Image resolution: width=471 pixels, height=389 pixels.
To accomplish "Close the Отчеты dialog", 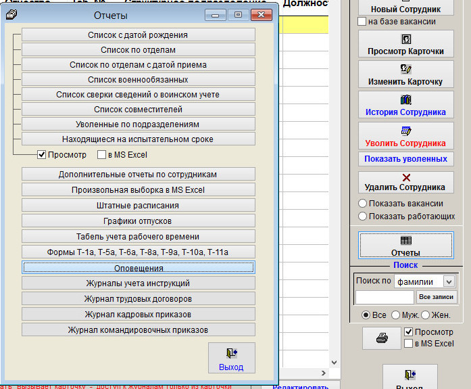I will click(x=262, y=15).
